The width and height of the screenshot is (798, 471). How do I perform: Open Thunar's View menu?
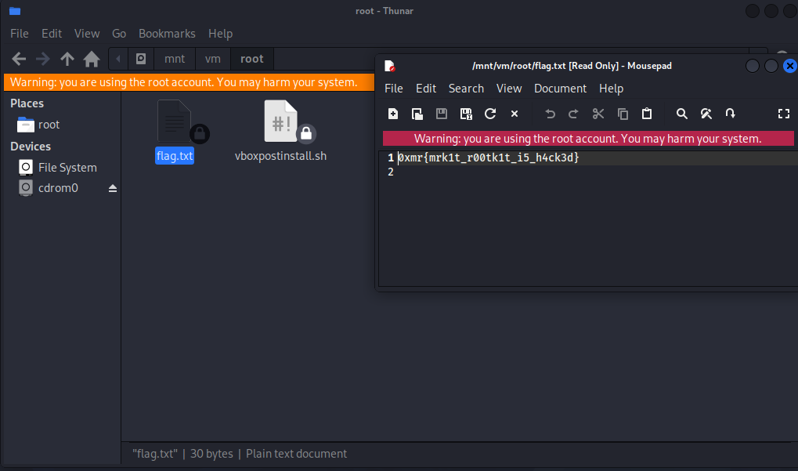coord(87,34)
